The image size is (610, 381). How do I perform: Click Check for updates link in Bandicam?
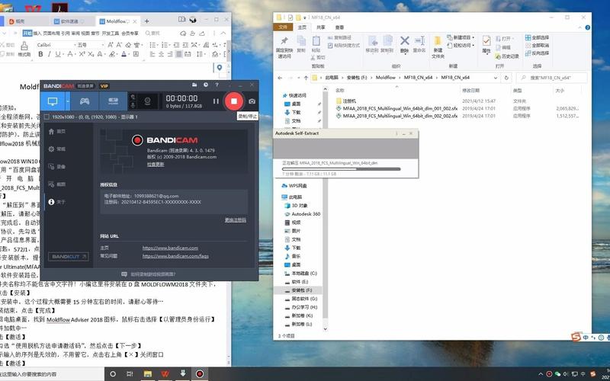[156, 165]
